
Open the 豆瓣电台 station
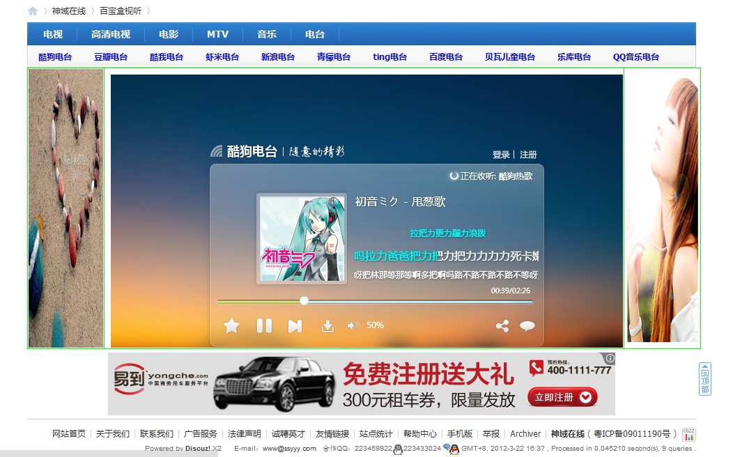111,57
